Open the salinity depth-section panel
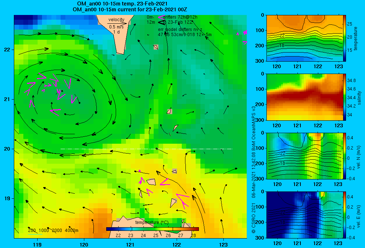 305,97
